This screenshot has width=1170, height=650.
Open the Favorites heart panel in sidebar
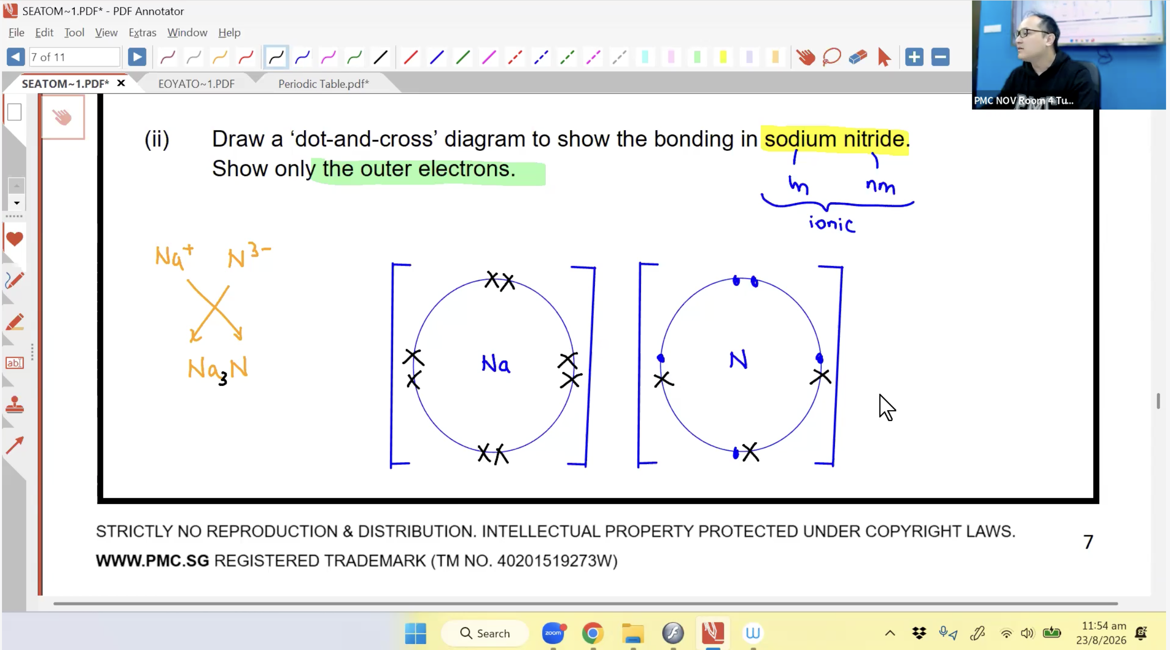pyautogui.click(x=14, y=239)
